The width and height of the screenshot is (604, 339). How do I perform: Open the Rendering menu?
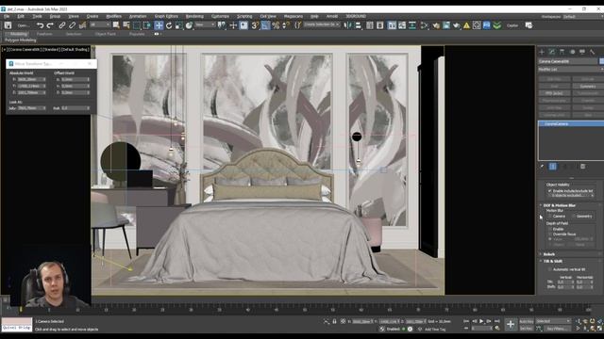194,16
